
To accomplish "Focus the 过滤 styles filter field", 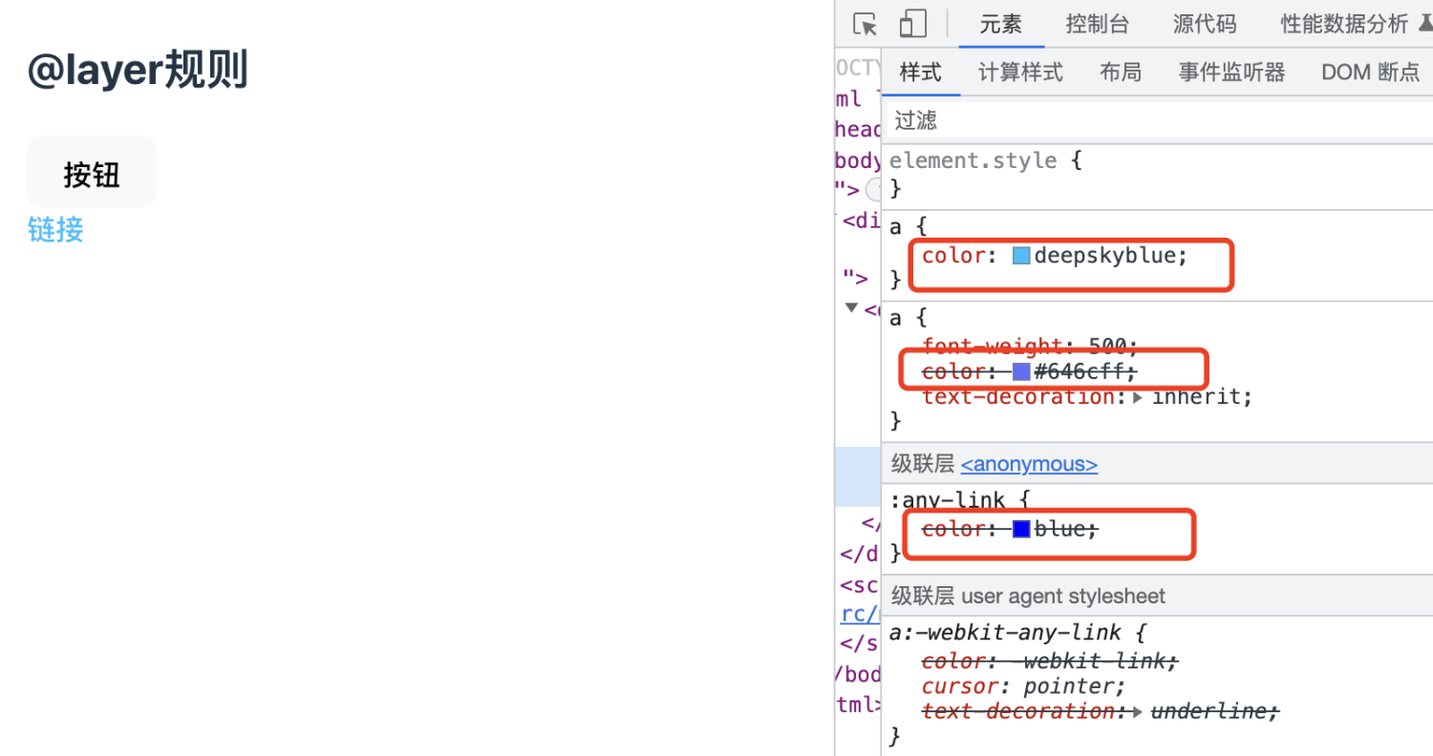I will pyautogui.click(x=1157, y=120).
